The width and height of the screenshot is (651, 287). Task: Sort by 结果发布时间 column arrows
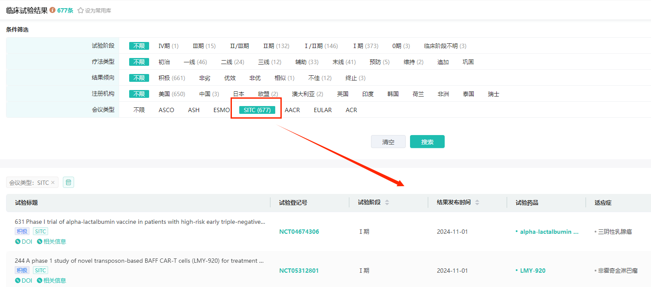click(x=477, y=203)
